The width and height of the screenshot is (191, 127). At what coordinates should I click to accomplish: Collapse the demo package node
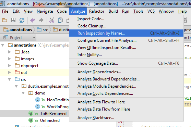[23, 93]
